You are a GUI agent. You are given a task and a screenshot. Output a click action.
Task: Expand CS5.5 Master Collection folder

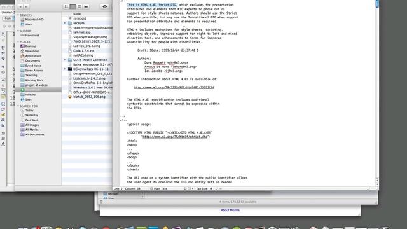point(65,60)
